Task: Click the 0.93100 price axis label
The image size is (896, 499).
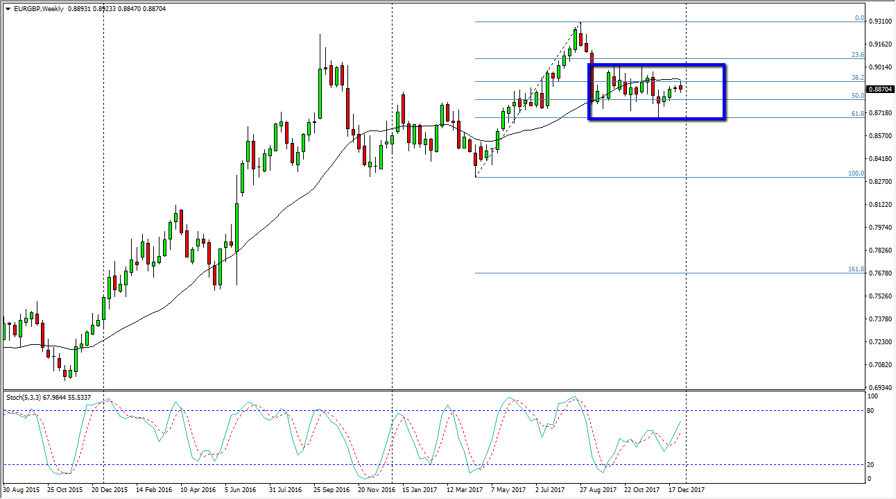Action: click(x=879, y=22)
